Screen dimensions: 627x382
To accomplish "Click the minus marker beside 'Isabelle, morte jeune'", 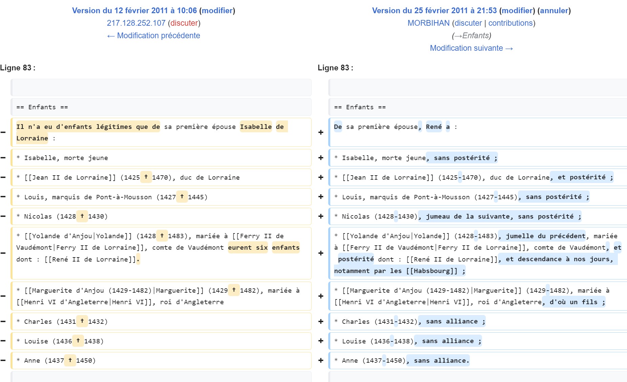I will point(3,158).
